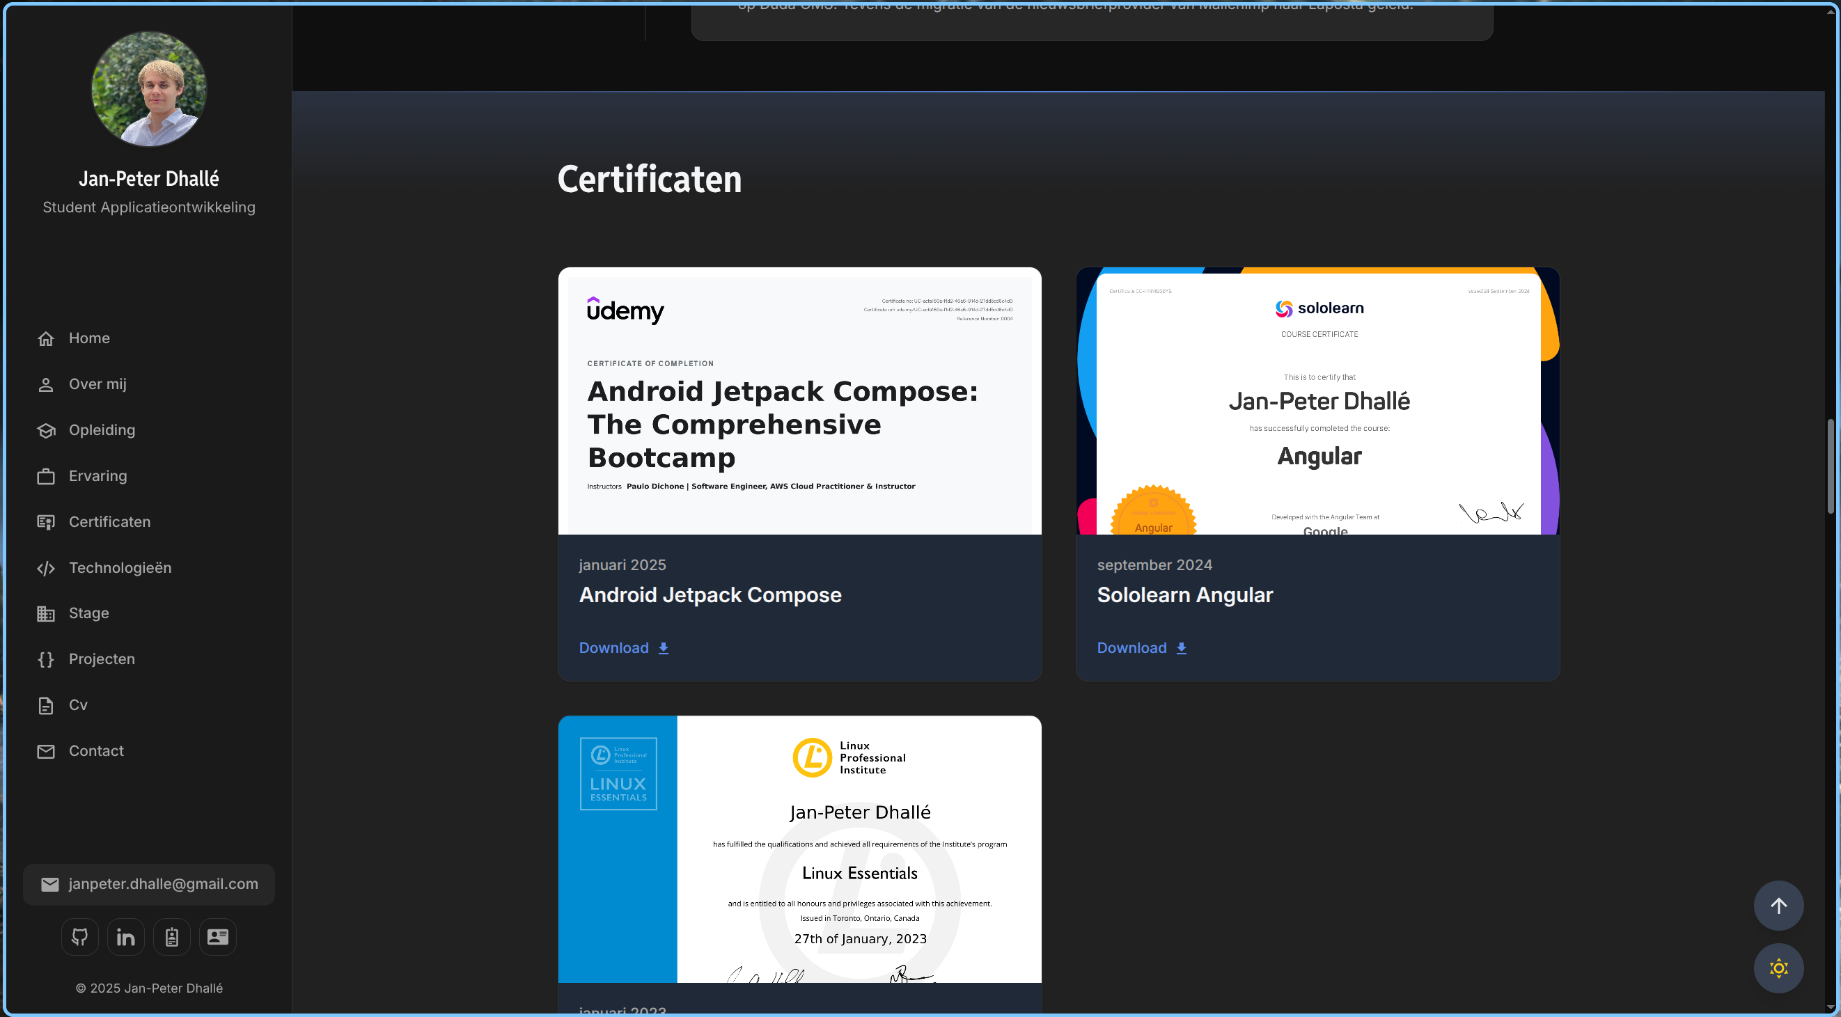
Task: Click the september 2024 date label
Action: coord(1154,565)
